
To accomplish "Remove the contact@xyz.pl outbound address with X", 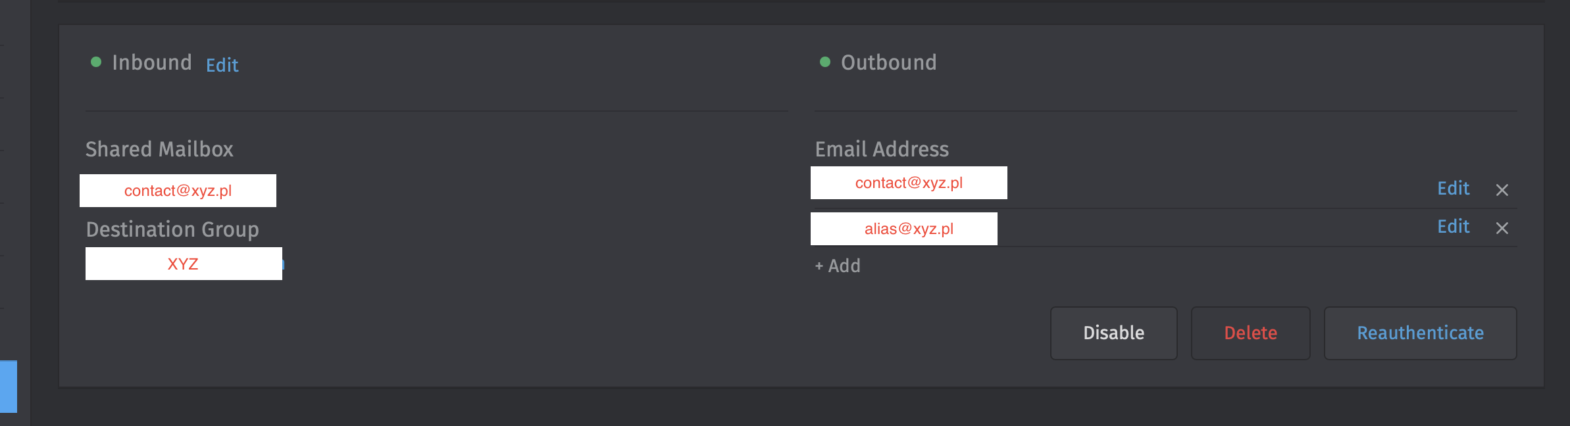I will (x=1502, y=190).
